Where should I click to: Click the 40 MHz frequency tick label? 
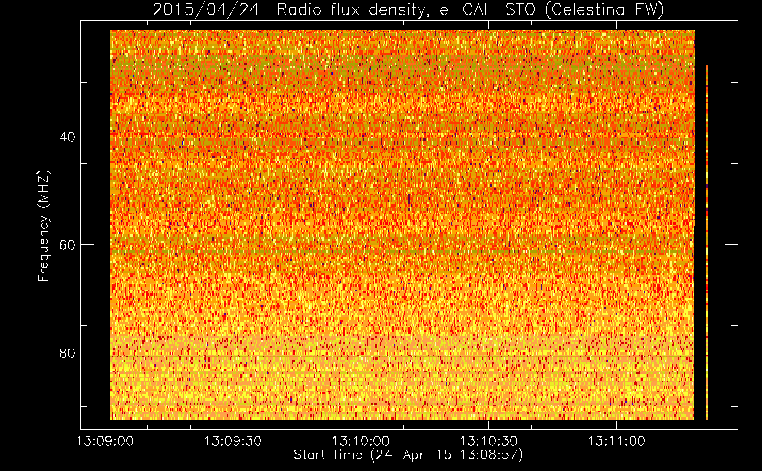point(67,137)
